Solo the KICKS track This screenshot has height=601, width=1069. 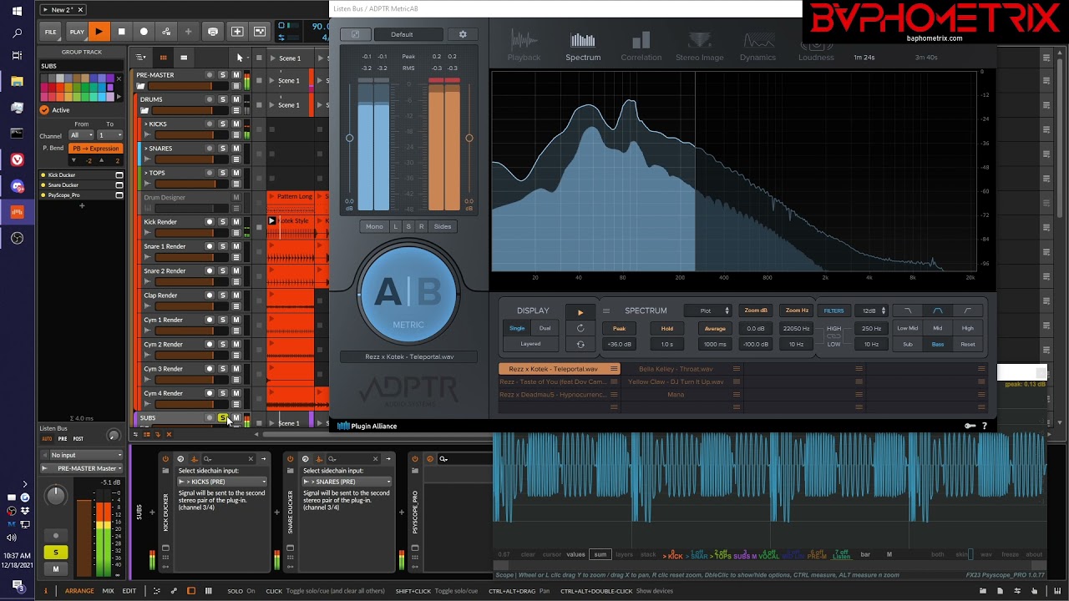[223, 124]
